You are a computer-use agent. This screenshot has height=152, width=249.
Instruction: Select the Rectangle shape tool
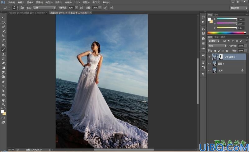[3, 95]
